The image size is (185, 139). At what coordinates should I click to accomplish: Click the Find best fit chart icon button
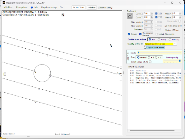pos(129,16)
